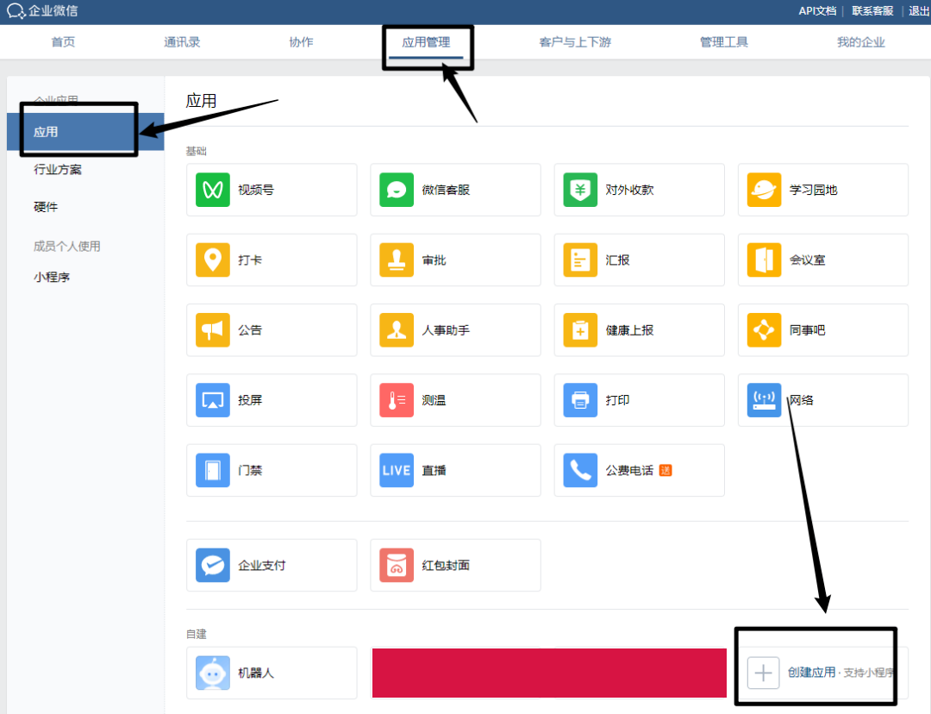Click the 公费电话 label text
This screenshot has height=714, width=931.
pos(629,470)
